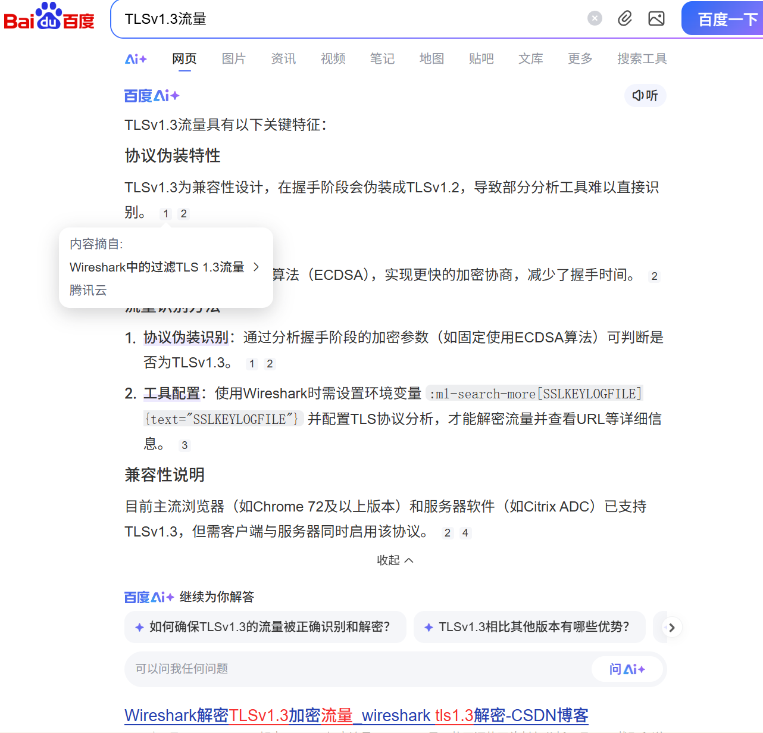Switch to the 文库 tab

(531, 59)
